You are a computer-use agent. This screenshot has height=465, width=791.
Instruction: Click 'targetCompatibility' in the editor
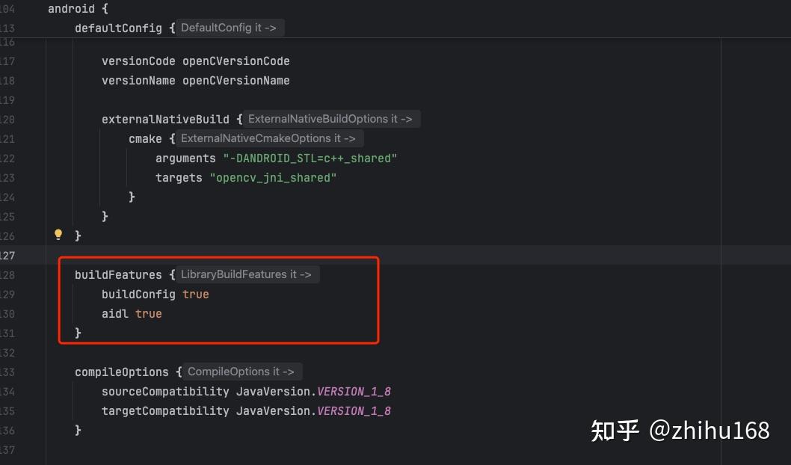(x=165, y=411)
